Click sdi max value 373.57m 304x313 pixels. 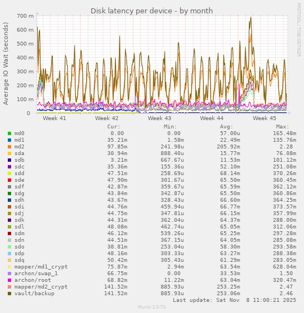coord(285,207)
